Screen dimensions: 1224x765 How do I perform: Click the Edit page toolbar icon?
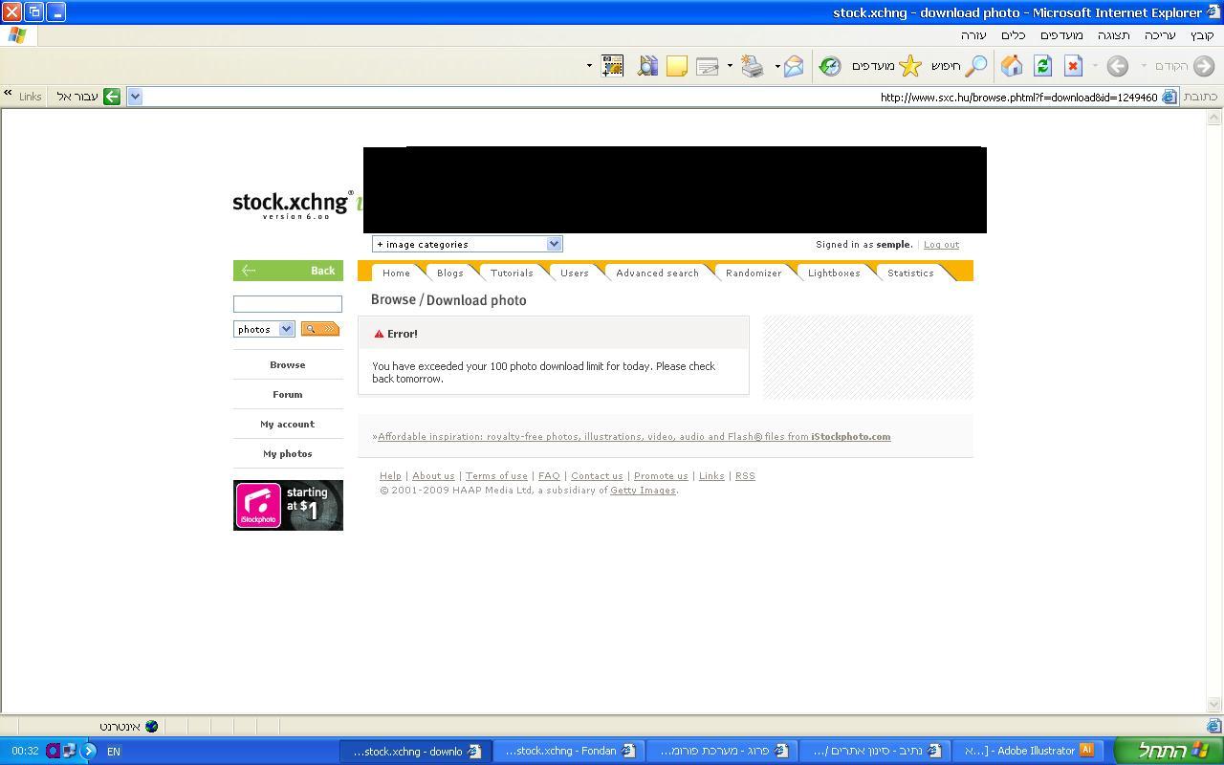click(x=708, y=66)
